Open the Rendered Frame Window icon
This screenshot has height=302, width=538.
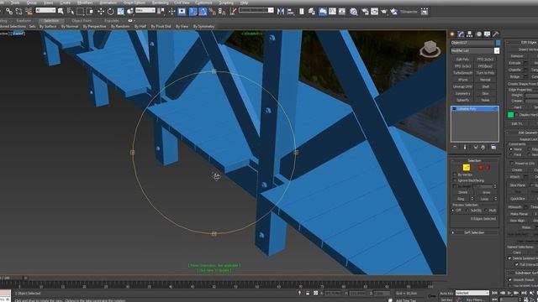(374, 11)
